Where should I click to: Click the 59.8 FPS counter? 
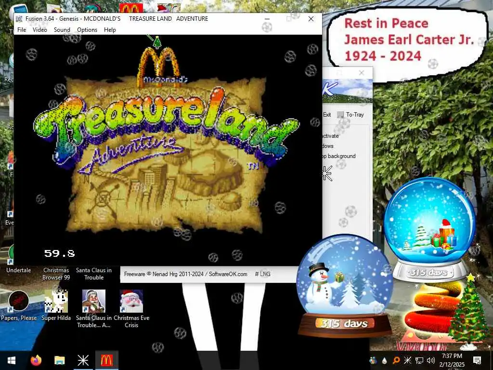point(59,253)
